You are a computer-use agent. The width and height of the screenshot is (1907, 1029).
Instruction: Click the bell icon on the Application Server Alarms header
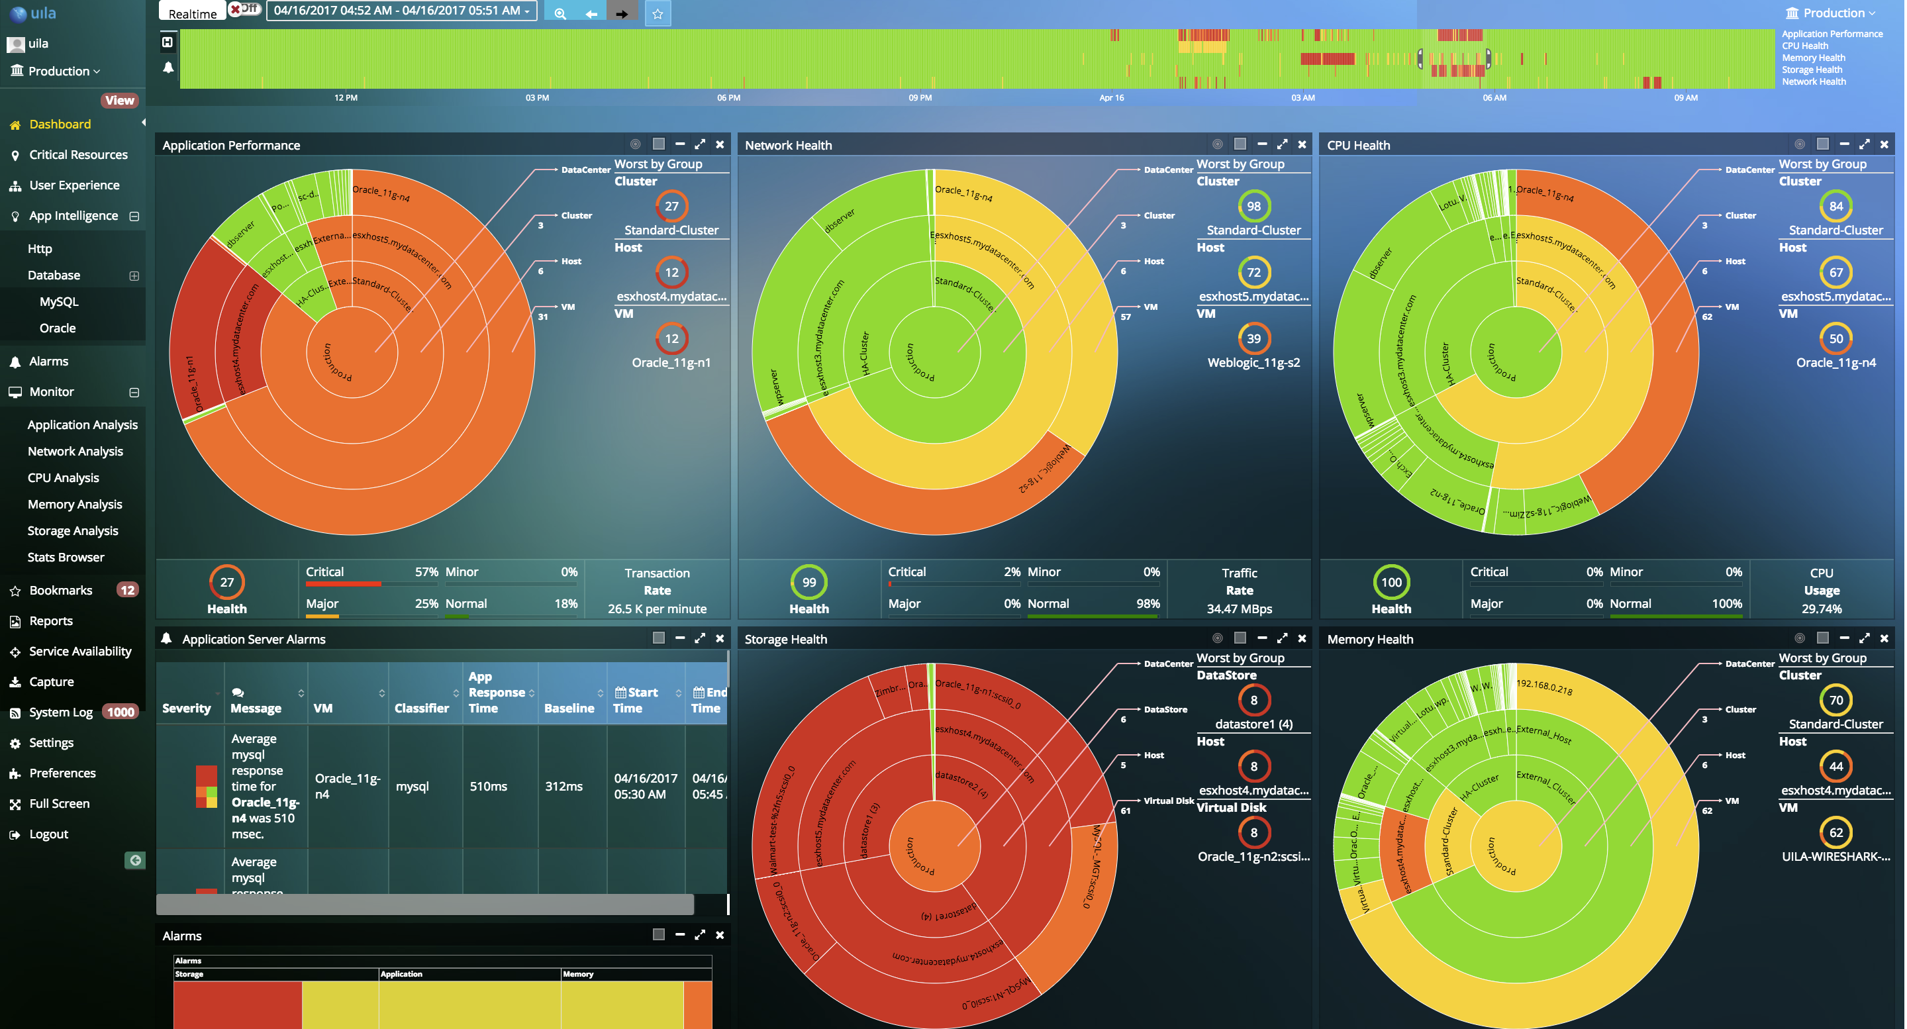pyautogui.click(x=168, y=638)
